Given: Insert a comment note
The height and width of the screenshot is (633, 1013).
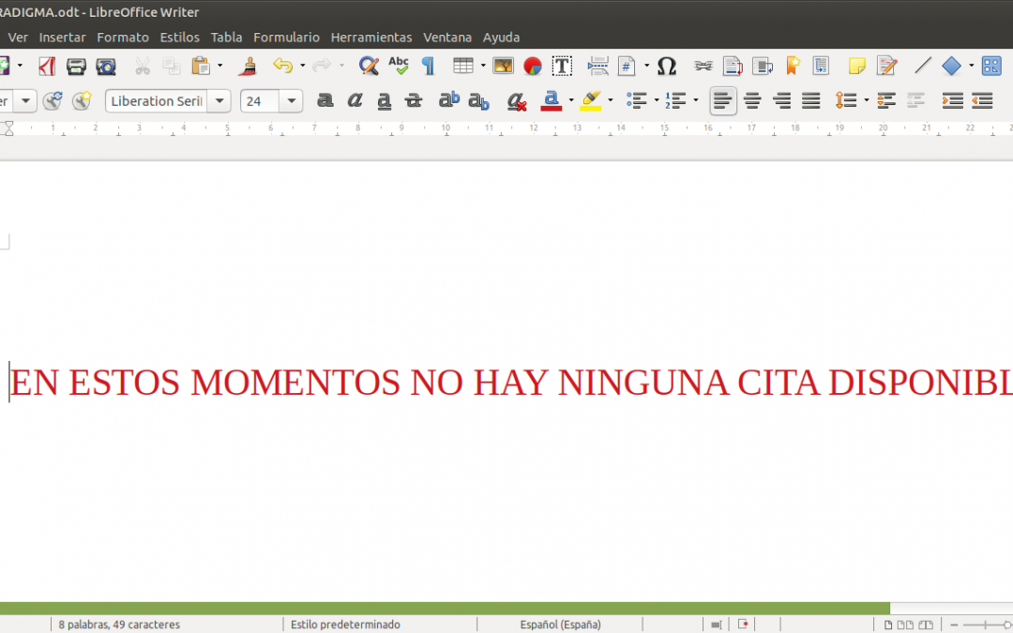Looking at the screenshot, I should pos(856,66).
